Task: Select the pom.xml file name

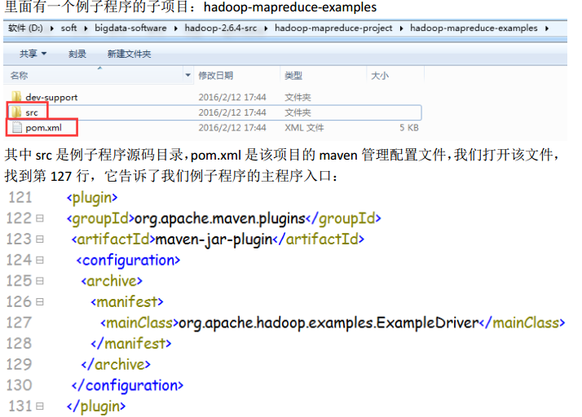Action: coord(43,128)
